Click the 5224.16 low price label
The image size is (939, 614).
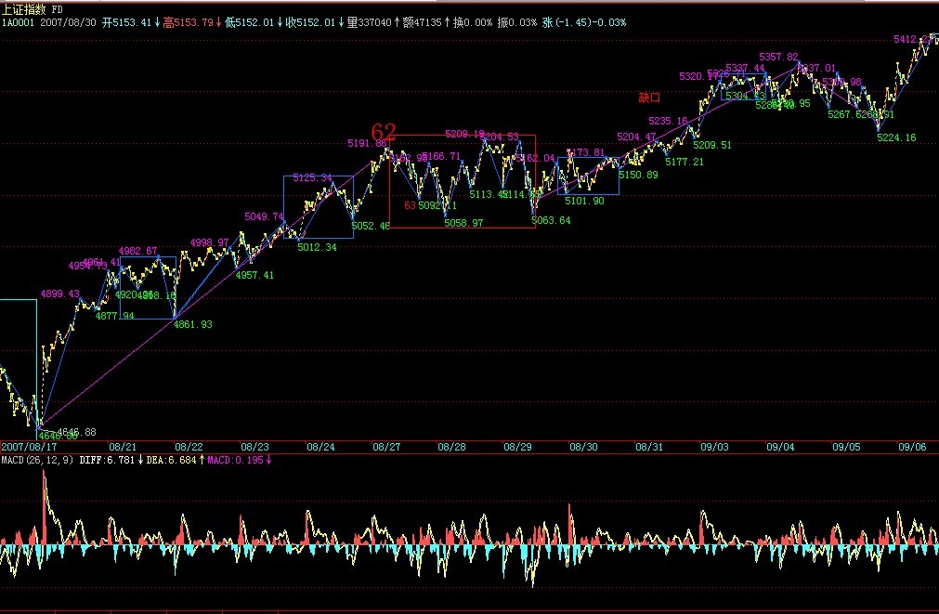click(x=896, y=137)
